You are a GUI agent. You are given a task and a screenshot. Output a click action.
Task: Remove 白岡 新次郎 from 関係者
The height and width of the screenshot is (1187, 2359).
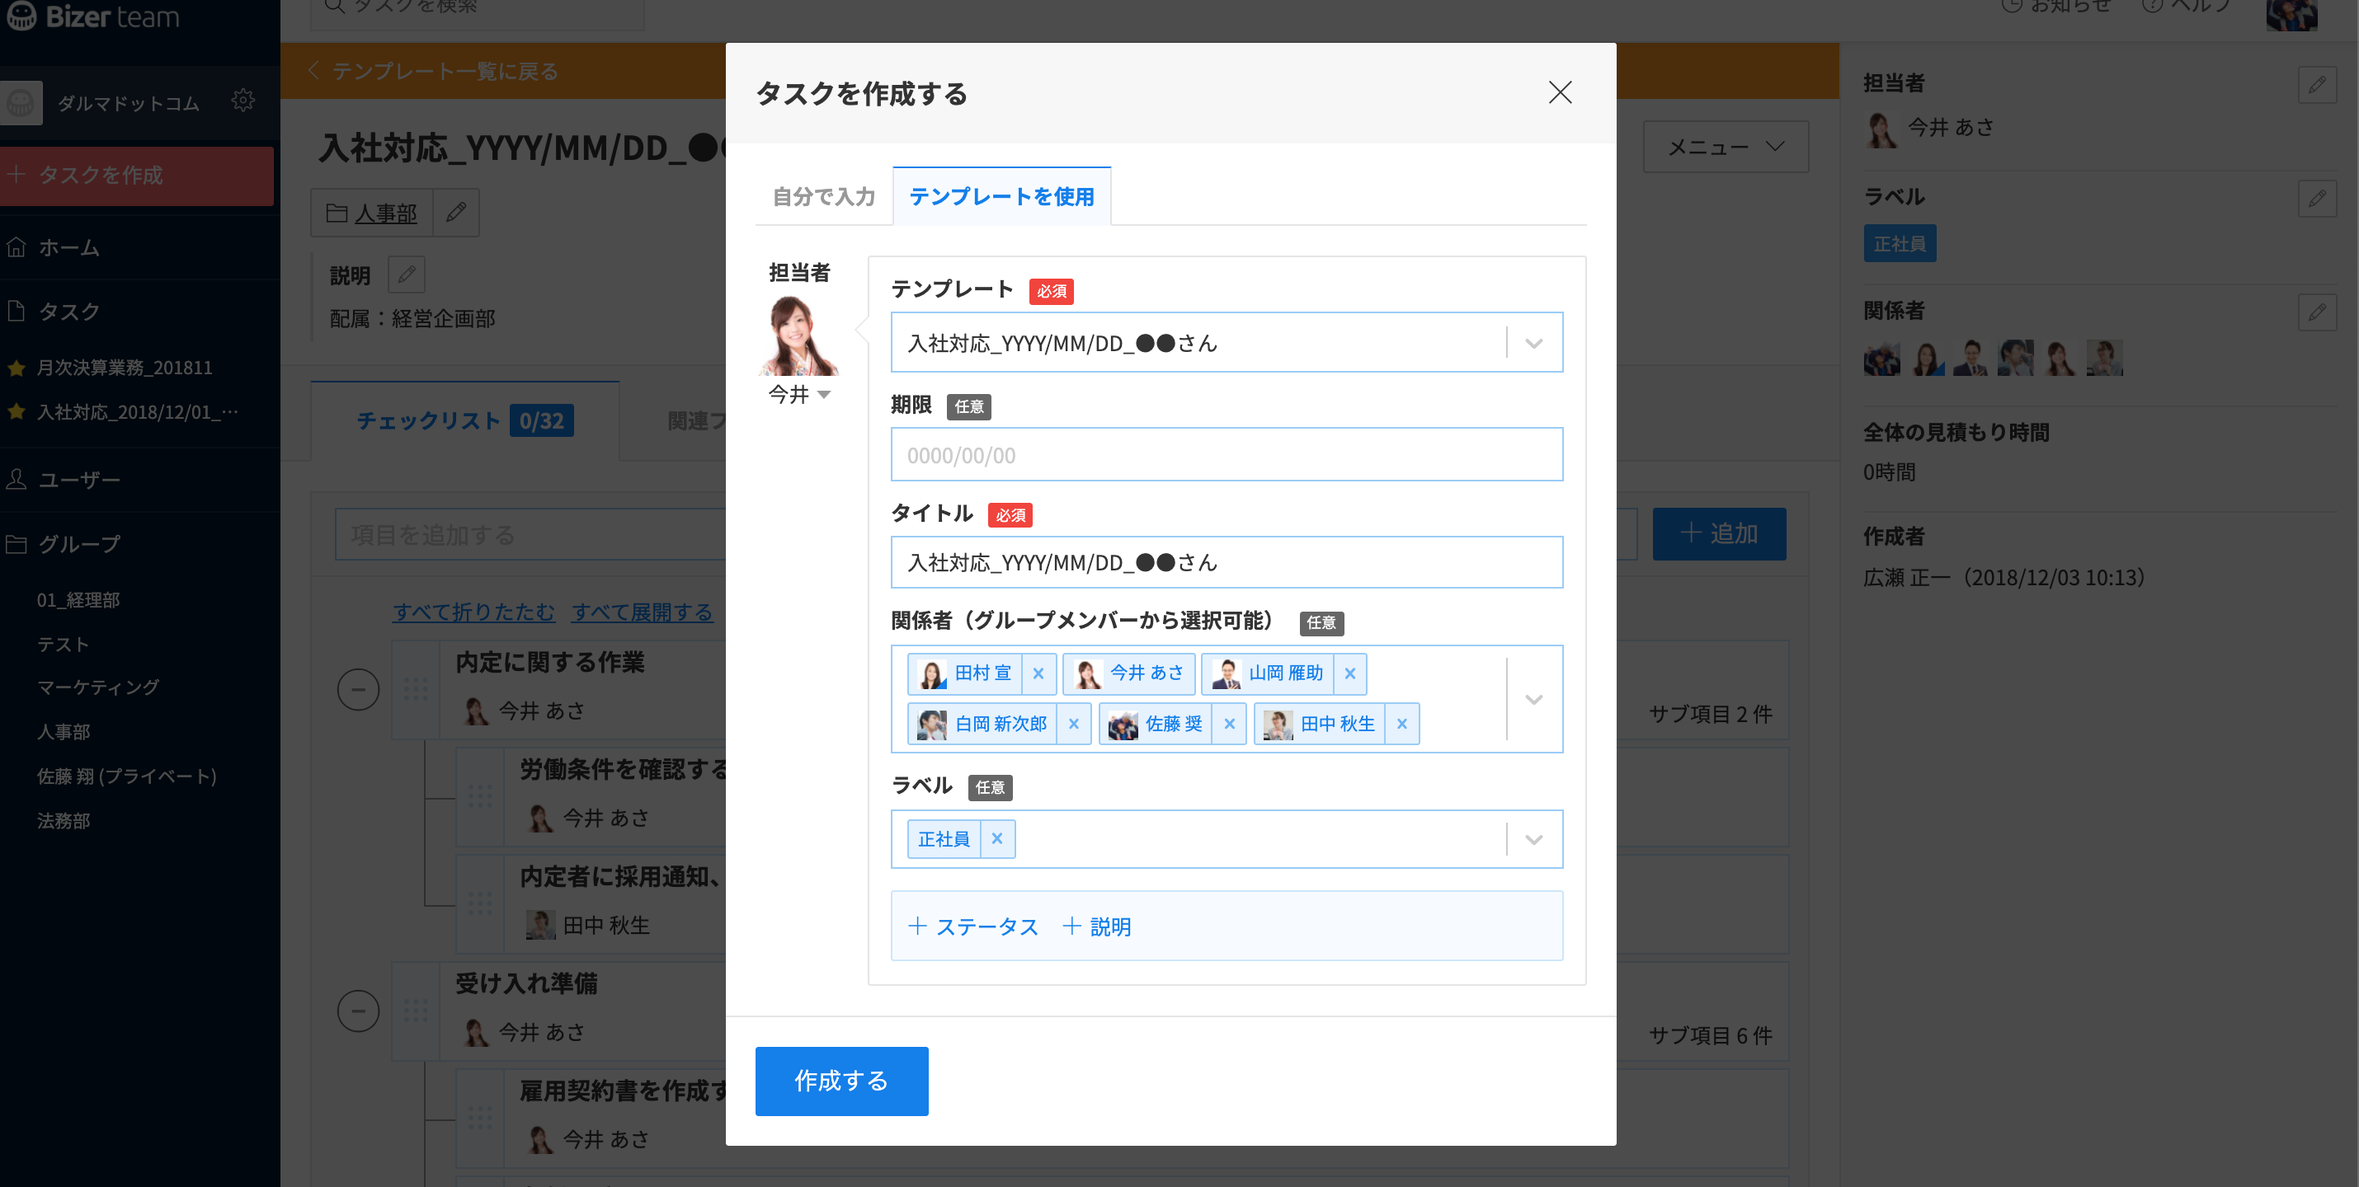pyautogui.click(x=1073, y=724)
